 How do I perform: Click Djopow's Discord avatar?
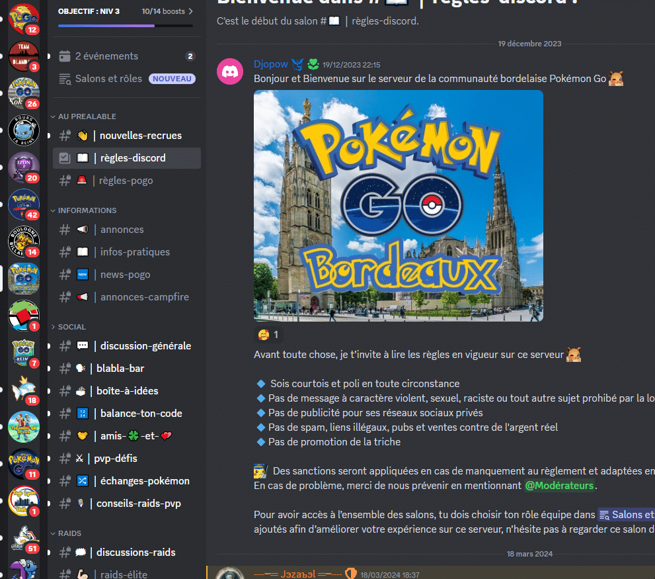coord(230,71)
